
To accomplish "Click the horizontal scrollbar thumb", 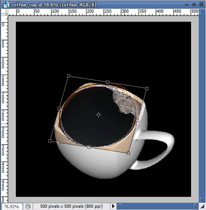I will (157, 206).
